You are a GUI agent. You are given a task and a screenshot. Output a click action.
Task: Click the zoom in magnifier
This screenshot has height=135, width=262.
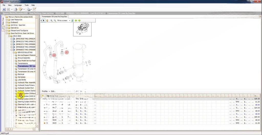pyautogui.click(x=51, y=20)
